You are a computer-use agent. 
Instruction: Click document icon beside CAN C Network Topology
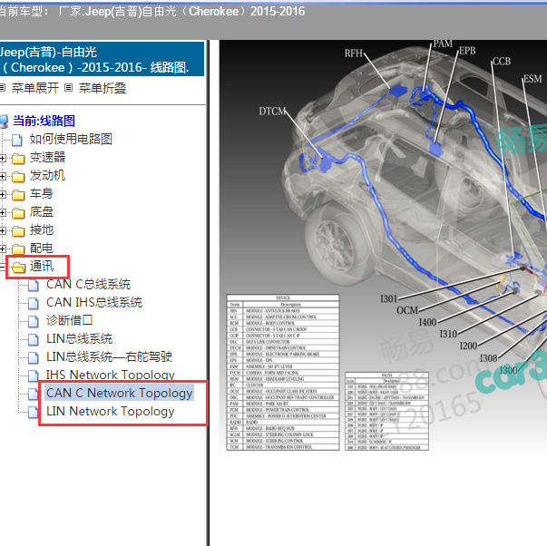pos(34,394)
